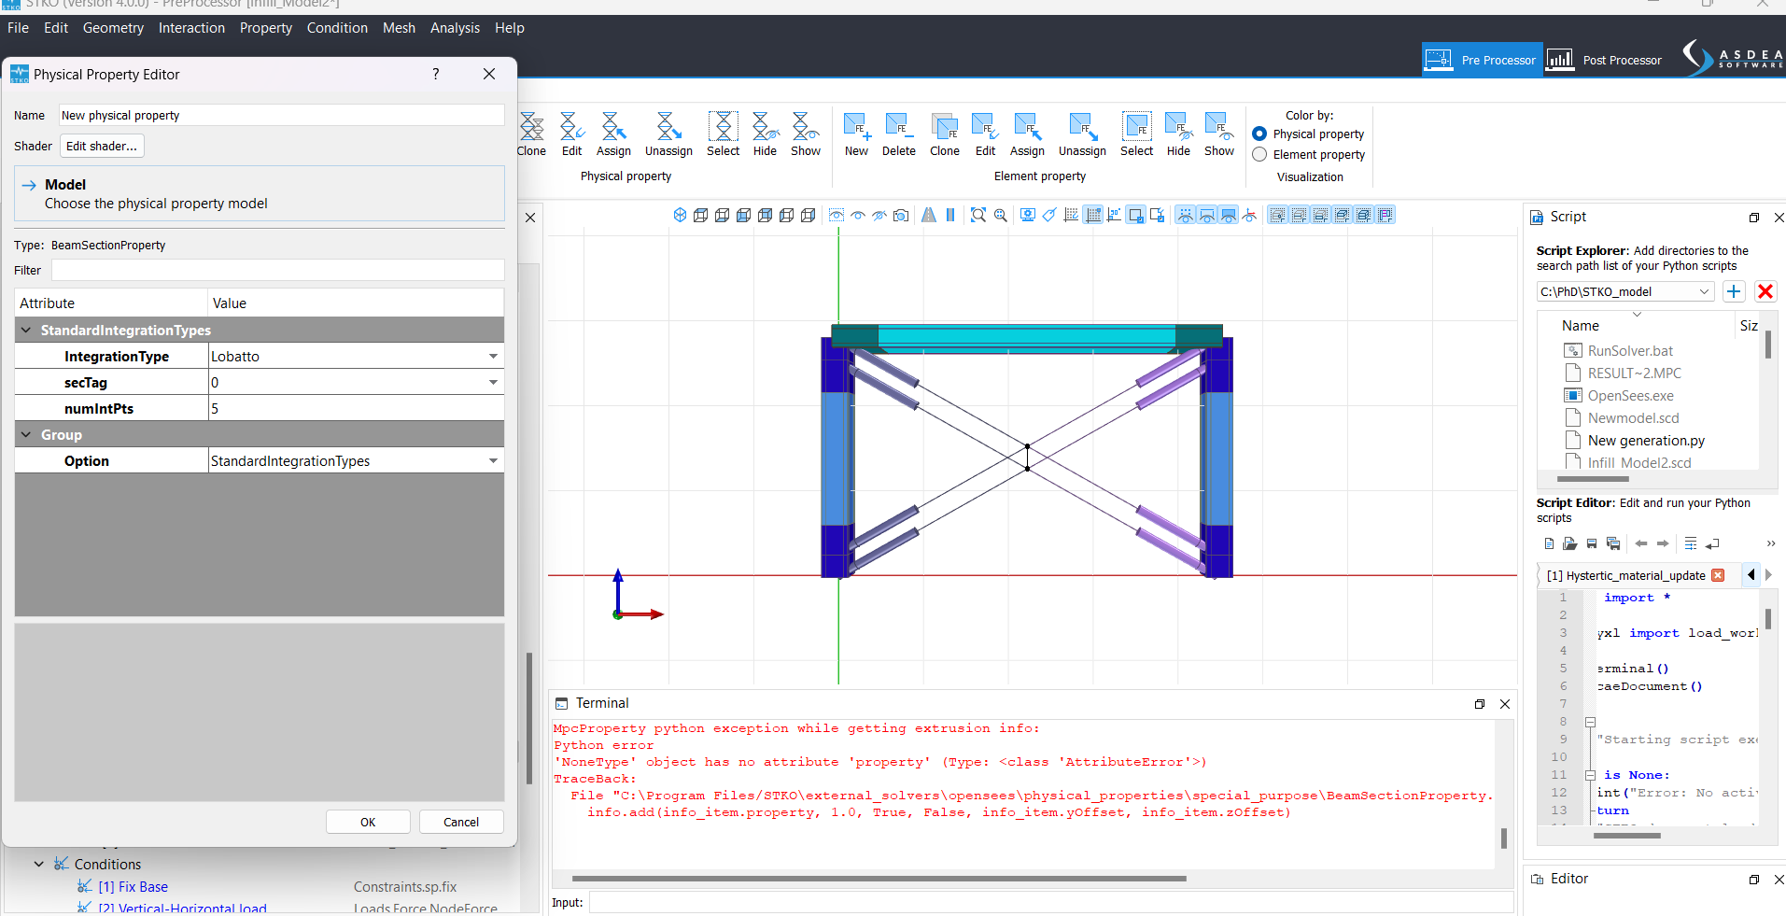Open script path C:\PhD\STKO_model dropdown
The image size is (1786, 916).
click(1704, 291)
